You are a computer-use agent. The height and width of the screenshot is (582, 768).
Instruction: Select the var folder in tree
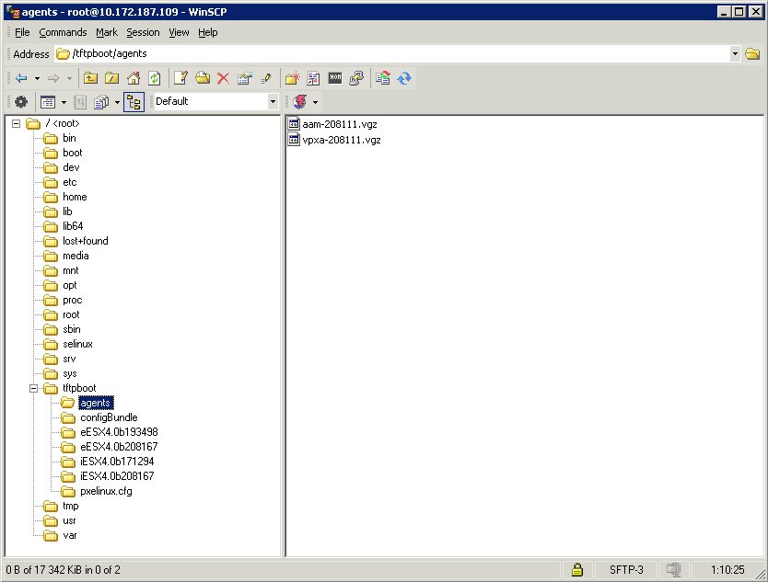pos(70,535)
